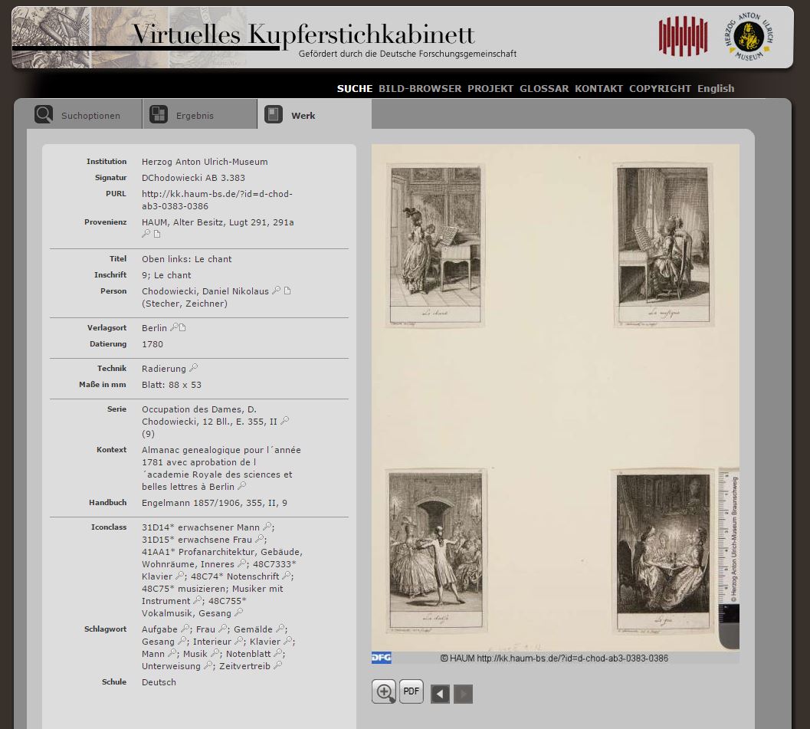Search keyword Musik magnifier icon
Image resolution: width=810 pixels, height=729 pixels.
tap(215, 654)
